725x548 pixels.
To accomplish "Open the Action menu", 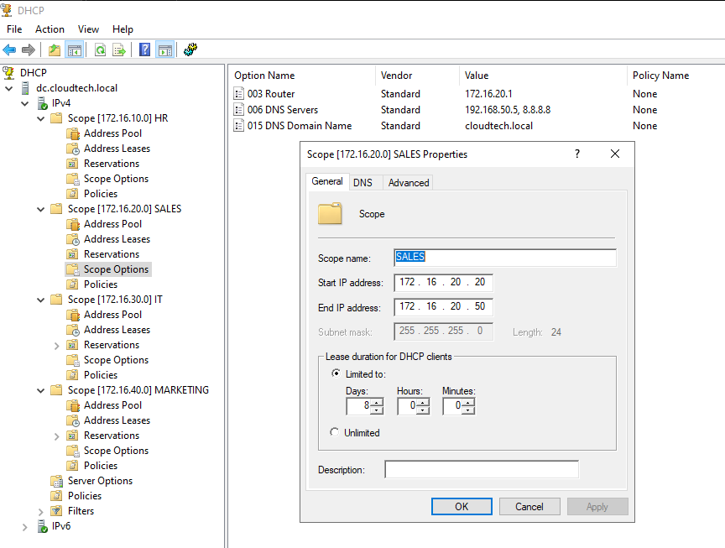I will tap(50, 29).
